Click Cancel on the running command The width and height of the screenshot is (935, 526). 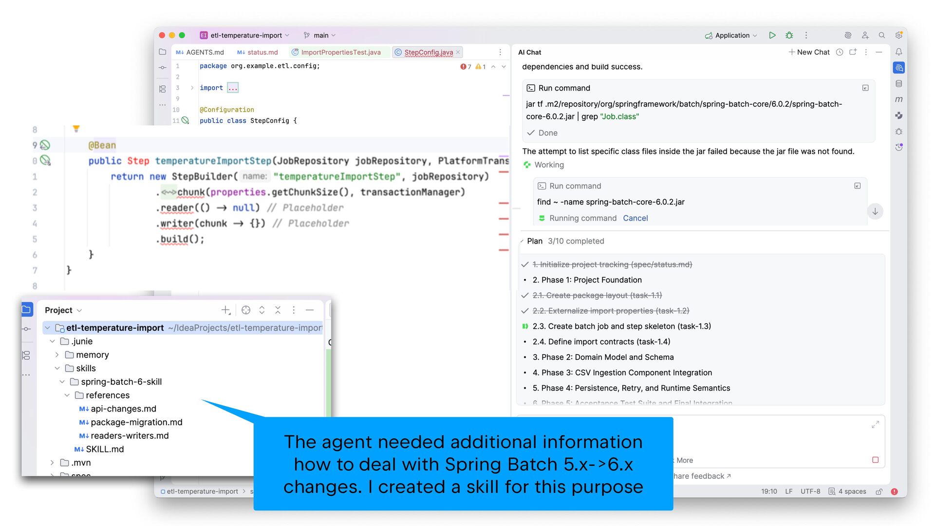(x=635, y=218)
